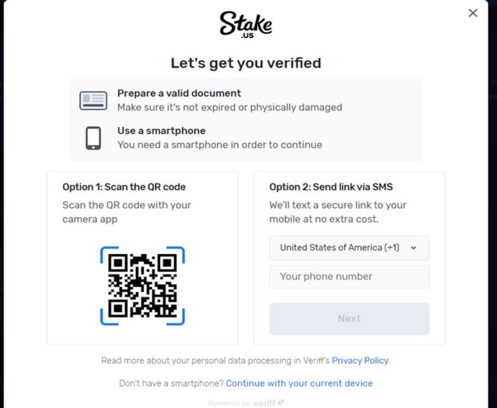Dismiss the verification modal with the X
The image size is (497, 408).
[473, 13]
